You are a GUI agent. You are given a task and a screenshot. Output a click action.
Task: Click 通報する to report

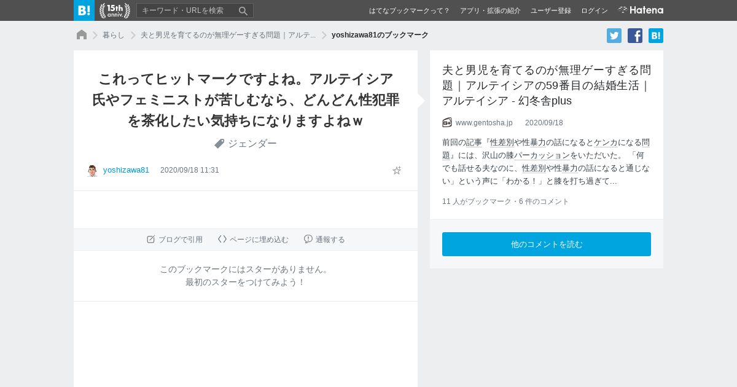click(x=324, y=240)
